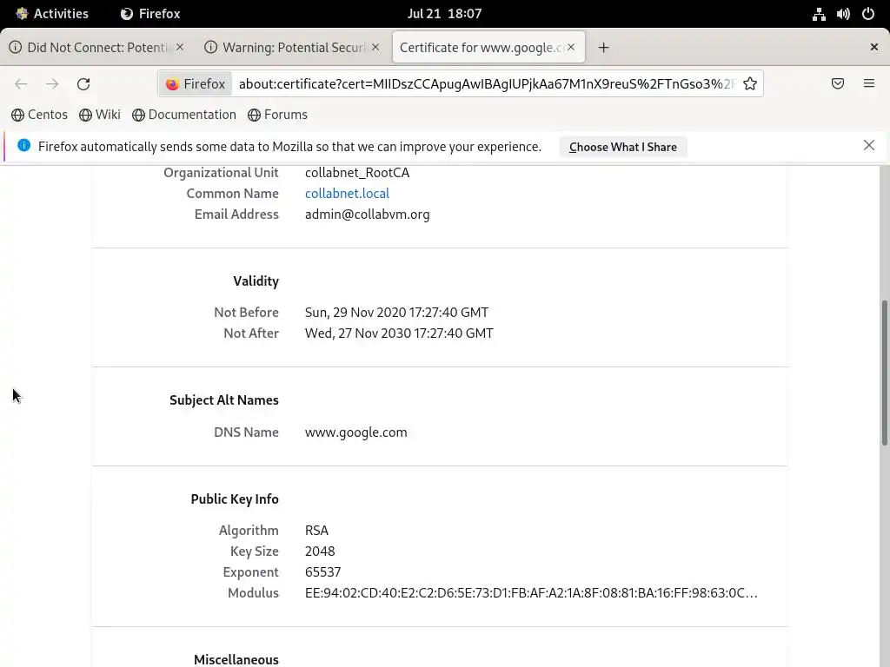Open the network status icon in top bar
890x667 pixels.
tap(819, 14)
